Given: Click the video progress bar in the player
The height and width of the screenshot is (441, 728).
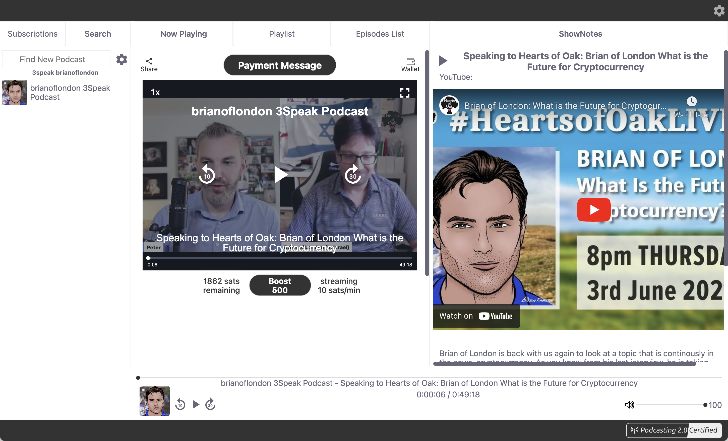Looking at the screenshot, I should [279, 258].
